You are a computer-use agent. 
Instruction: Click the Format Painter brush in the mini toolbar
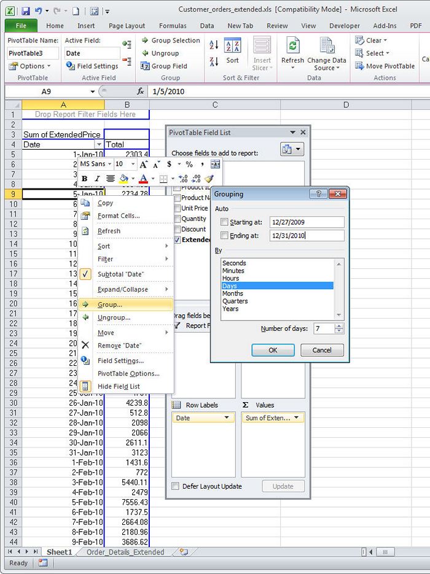click(209, 179)
